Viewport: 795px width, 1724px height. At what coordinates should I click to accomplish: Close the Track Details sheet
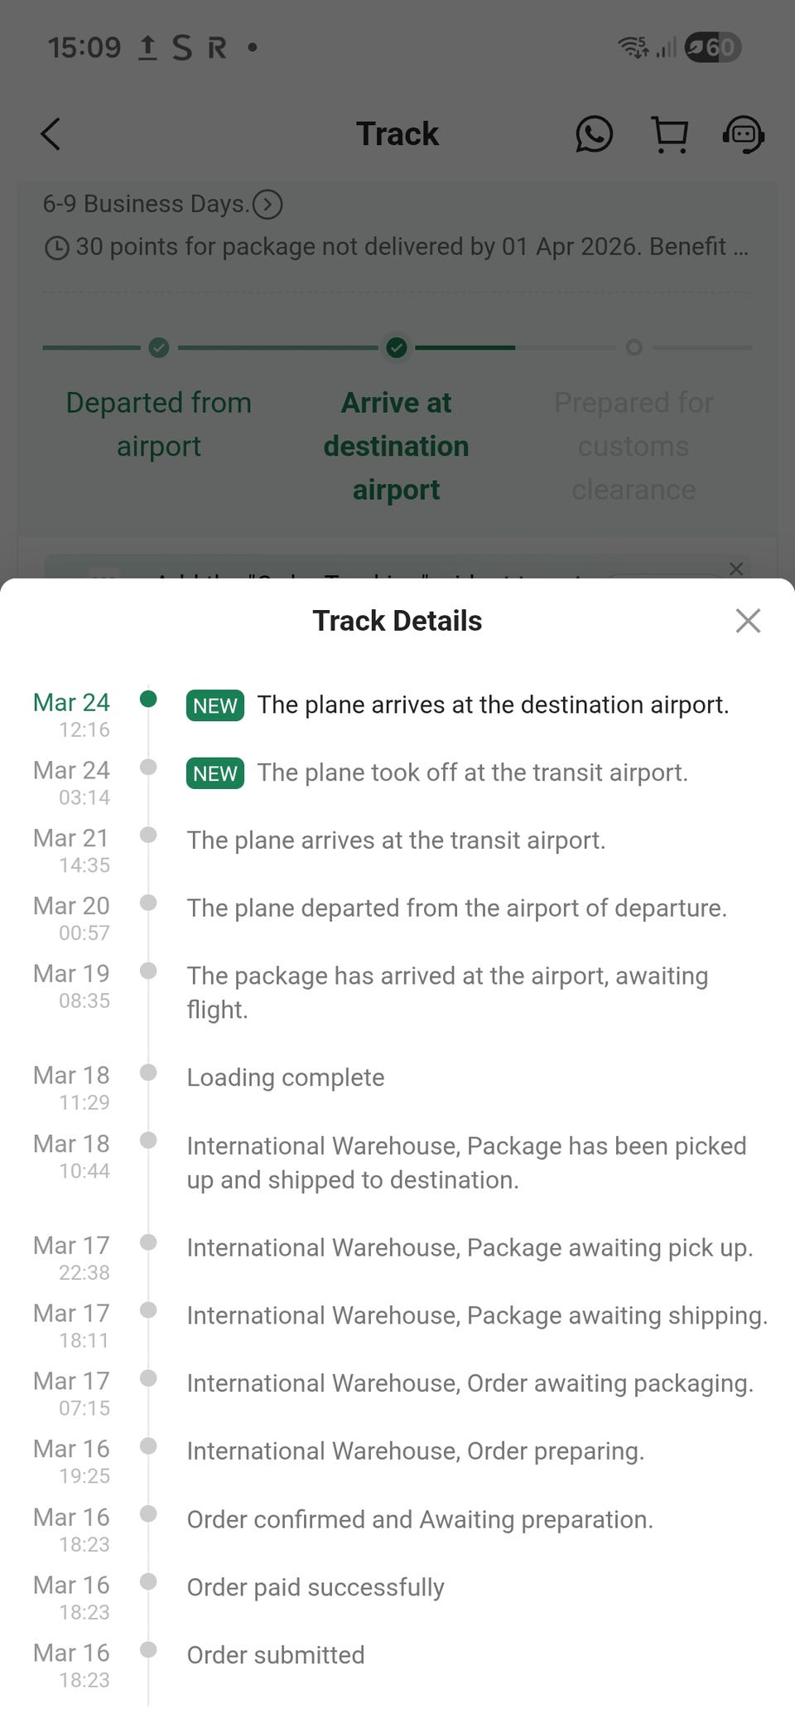[x=748, y=621]
